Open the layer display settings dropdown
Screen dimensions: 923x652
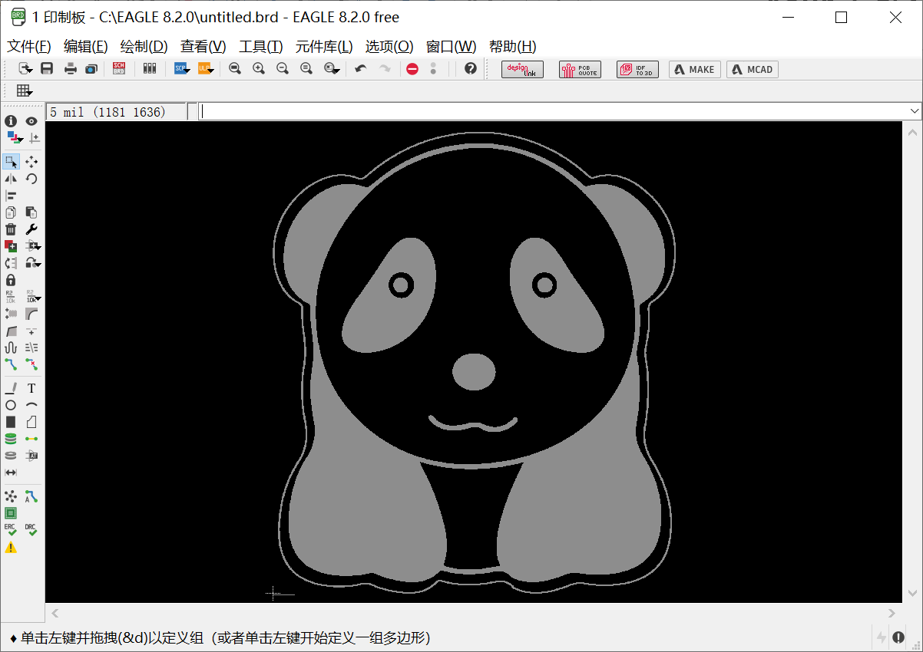click(14, 138)
